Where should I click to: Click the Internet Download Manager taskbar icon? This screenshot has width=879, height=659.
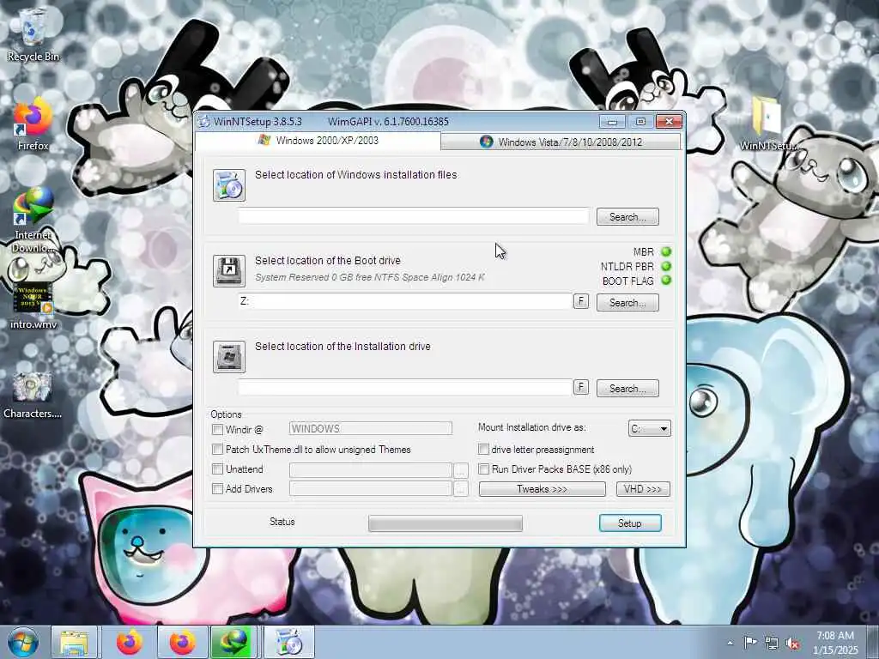(233, 642)
